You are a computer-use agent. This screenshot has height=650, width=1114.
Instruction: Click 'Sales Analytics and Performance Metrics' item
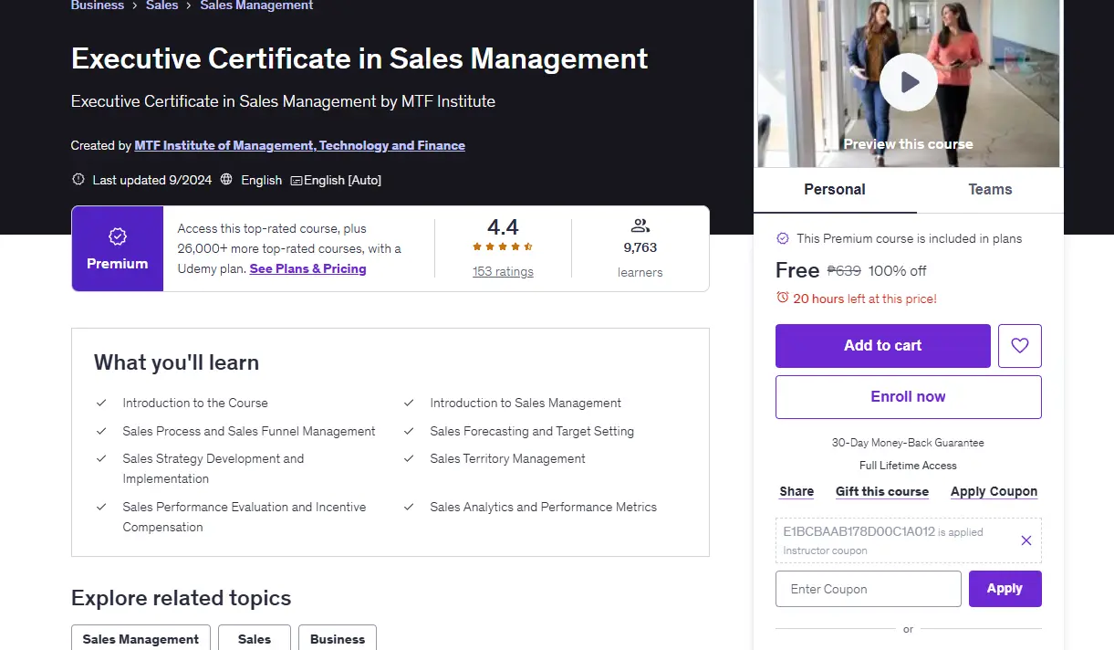[x=543, y=507]
